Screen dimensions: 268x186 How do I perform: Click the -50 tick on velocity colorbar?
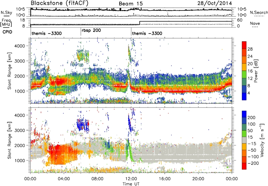(252, 150)
